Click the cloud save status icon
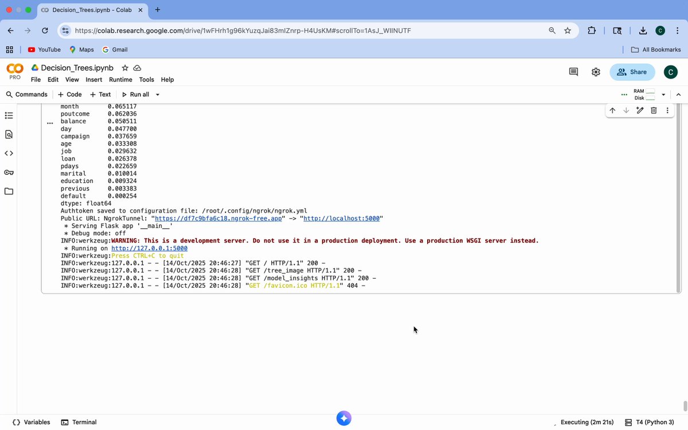The height and width of the screenshot is (430, 688). click(137, 68)
